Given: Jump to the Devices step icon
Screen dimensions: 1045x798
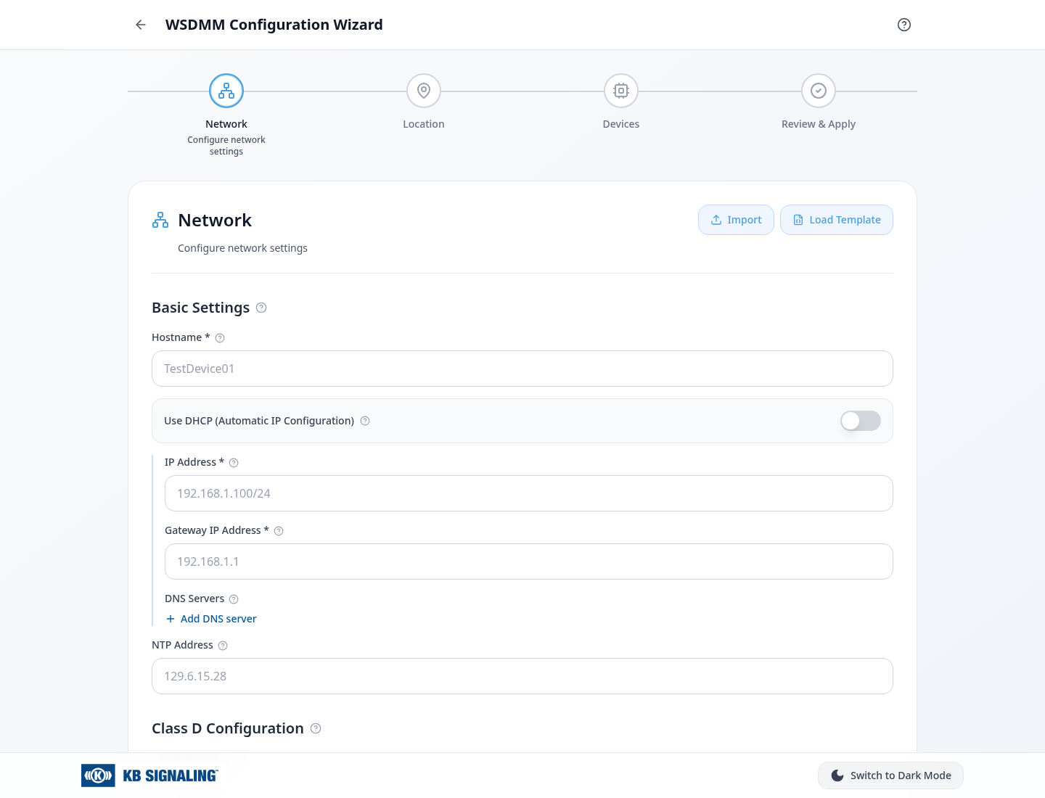Looking at the screenshot, I should 621,91.
